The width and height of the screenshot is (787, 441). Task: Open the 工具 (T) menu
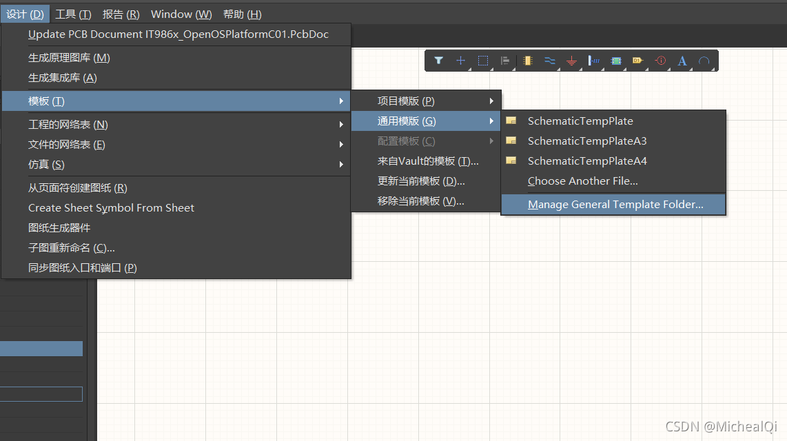73,14
